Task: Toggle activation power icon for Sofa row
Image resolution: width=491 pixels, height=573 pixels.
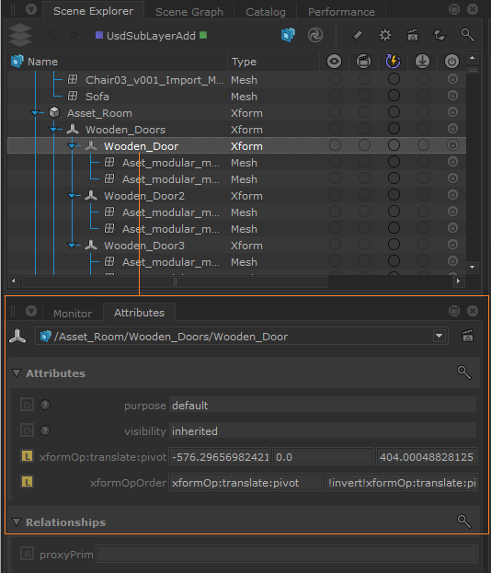Action: [452, 96]
